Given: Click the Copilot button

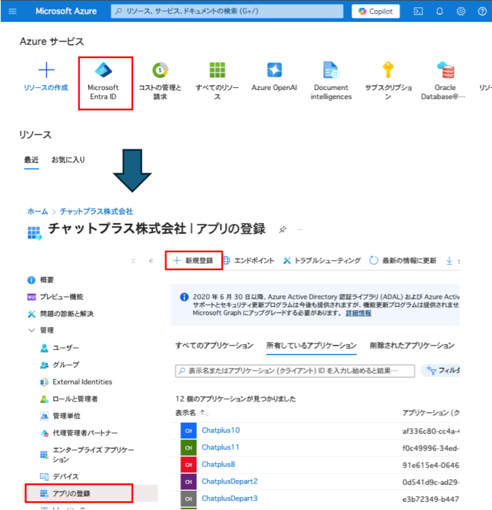Looking at the screenshot, I should pyautogui.click(x=375, y=12).
